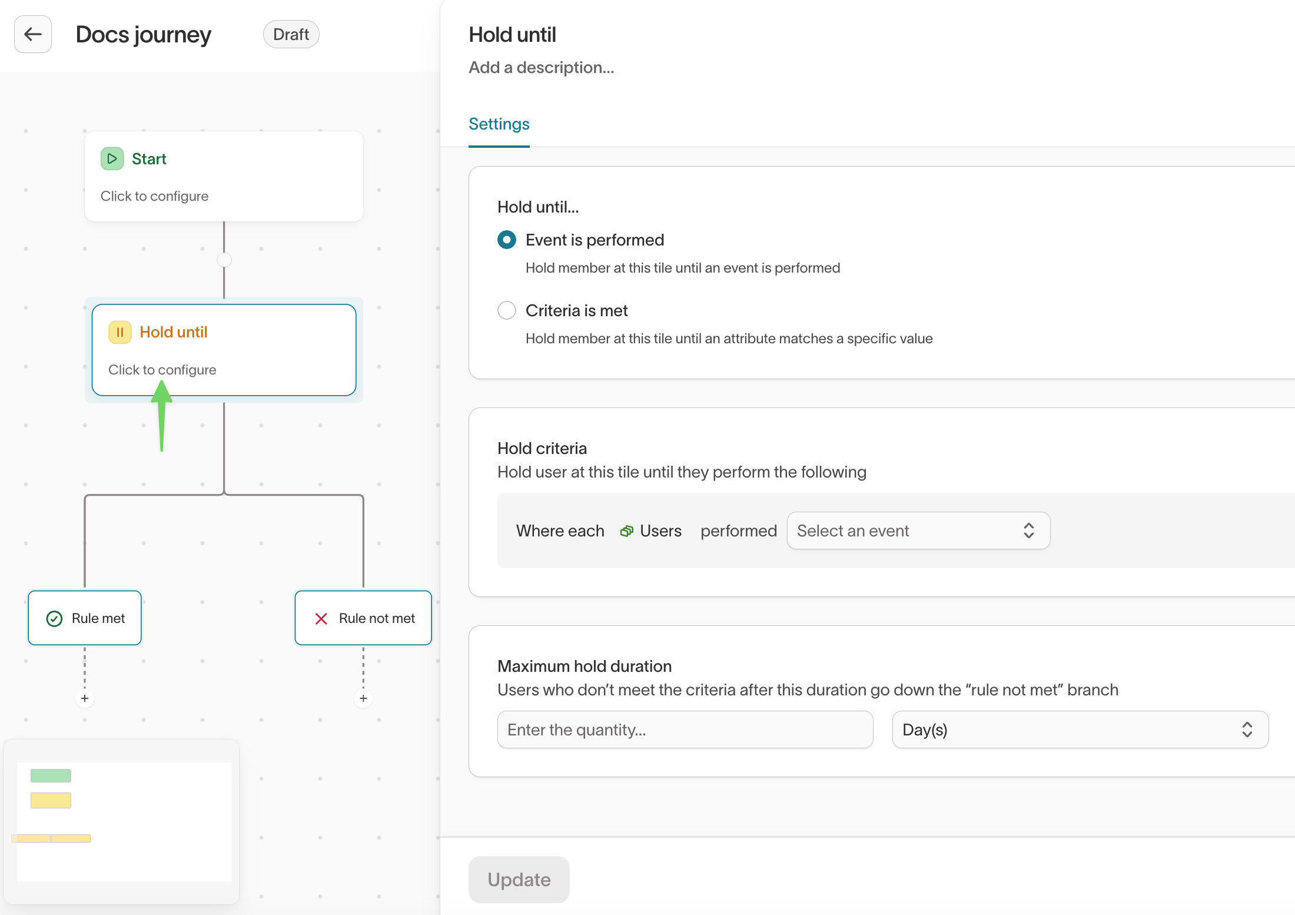
Task: Add step under Rule not met branch
Action: [x=363, y=698]
